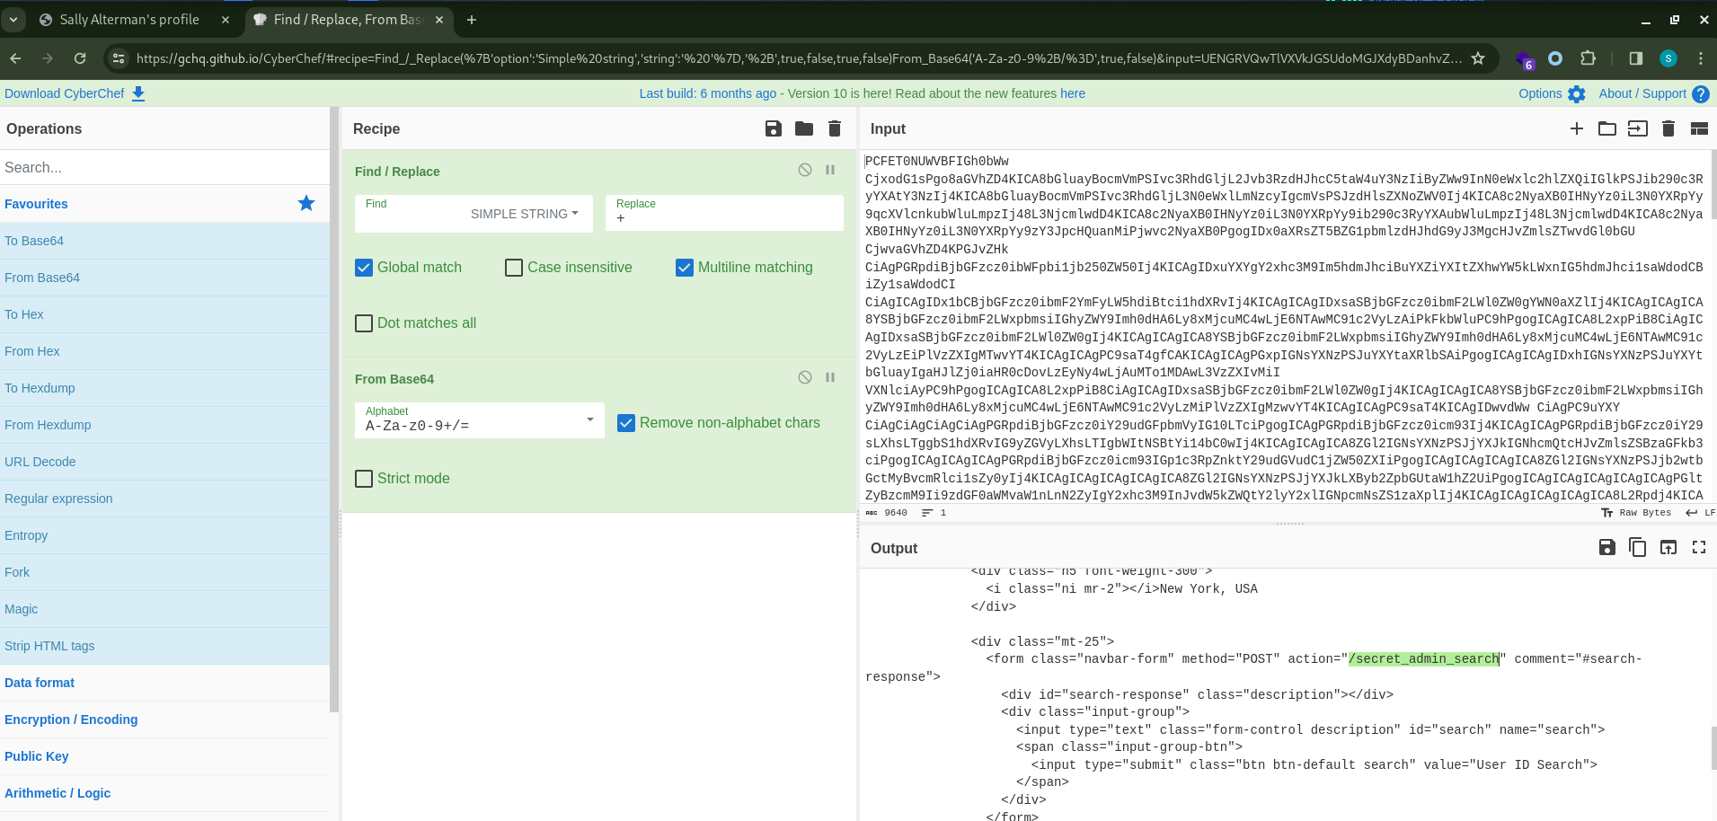The image size is (1717, 821).
Task: Clear input and output with trash icon
Action: [x=1668, y=128]
